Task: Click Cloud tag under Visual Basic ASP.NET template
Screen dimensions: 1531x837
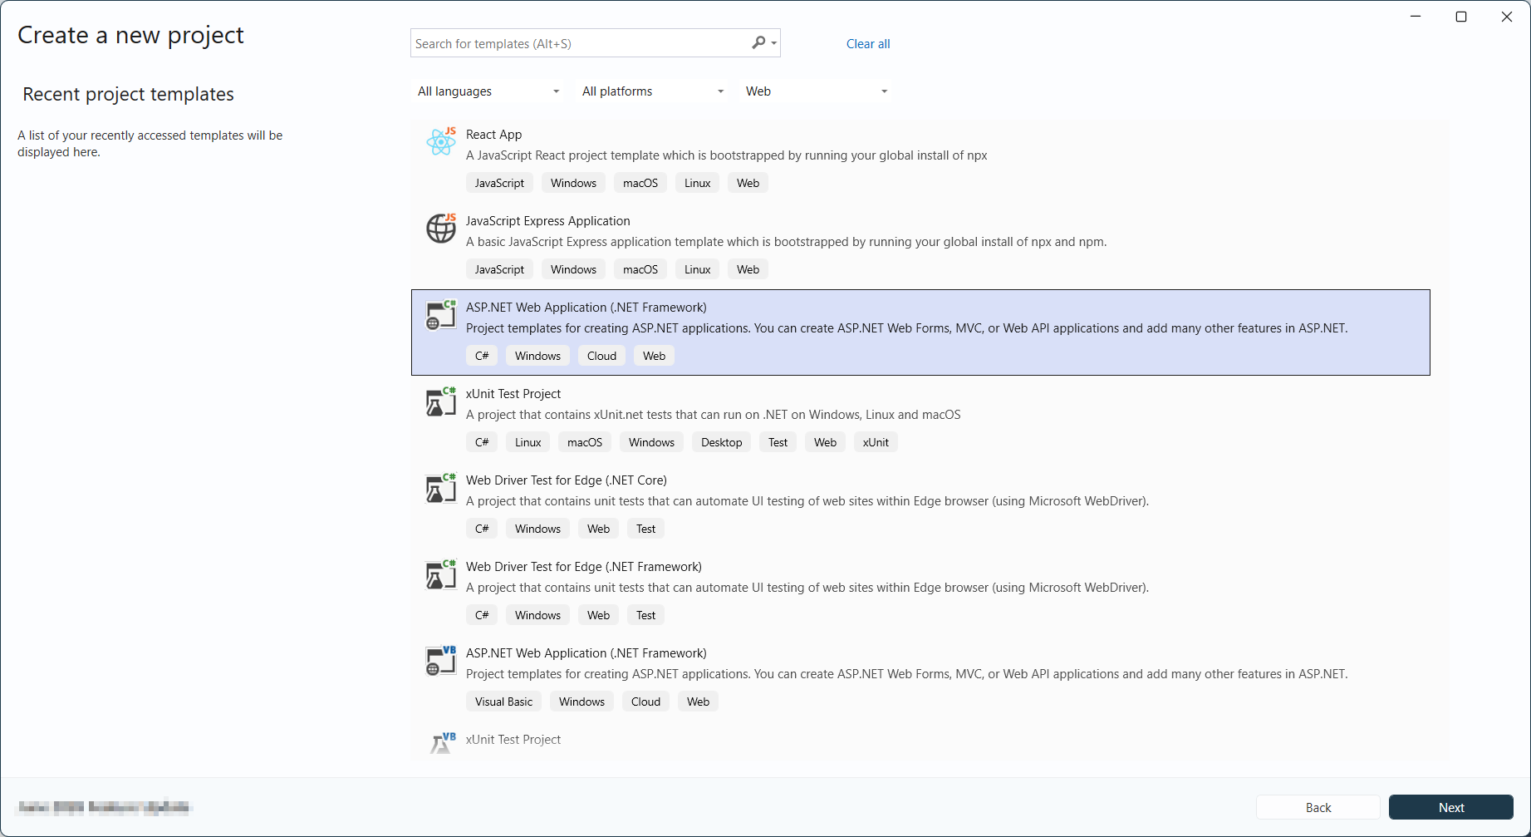Action: [645, 702]
